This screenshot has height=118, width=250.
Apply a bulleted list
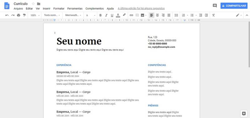[192, 15]
